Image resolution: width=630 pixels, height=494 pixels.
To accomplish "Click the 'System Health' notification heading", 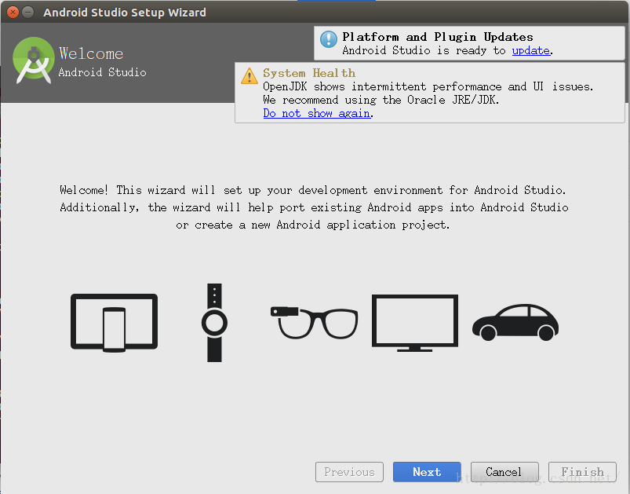I will click(x=309, y=73).
